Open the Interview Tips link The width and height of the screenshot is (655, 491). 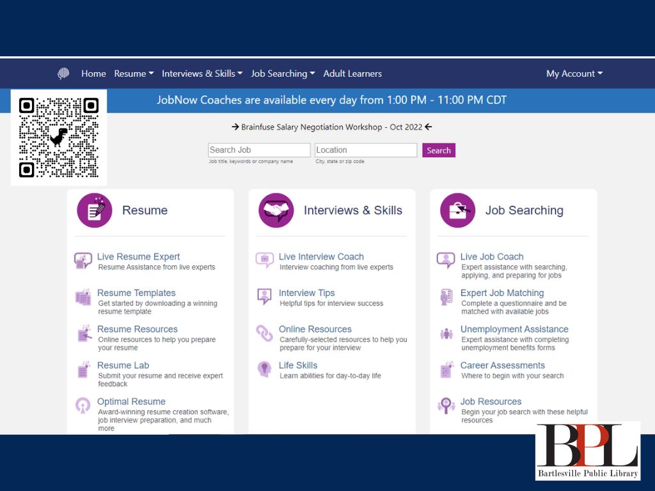pyautogui.click(x=306, y=293)
